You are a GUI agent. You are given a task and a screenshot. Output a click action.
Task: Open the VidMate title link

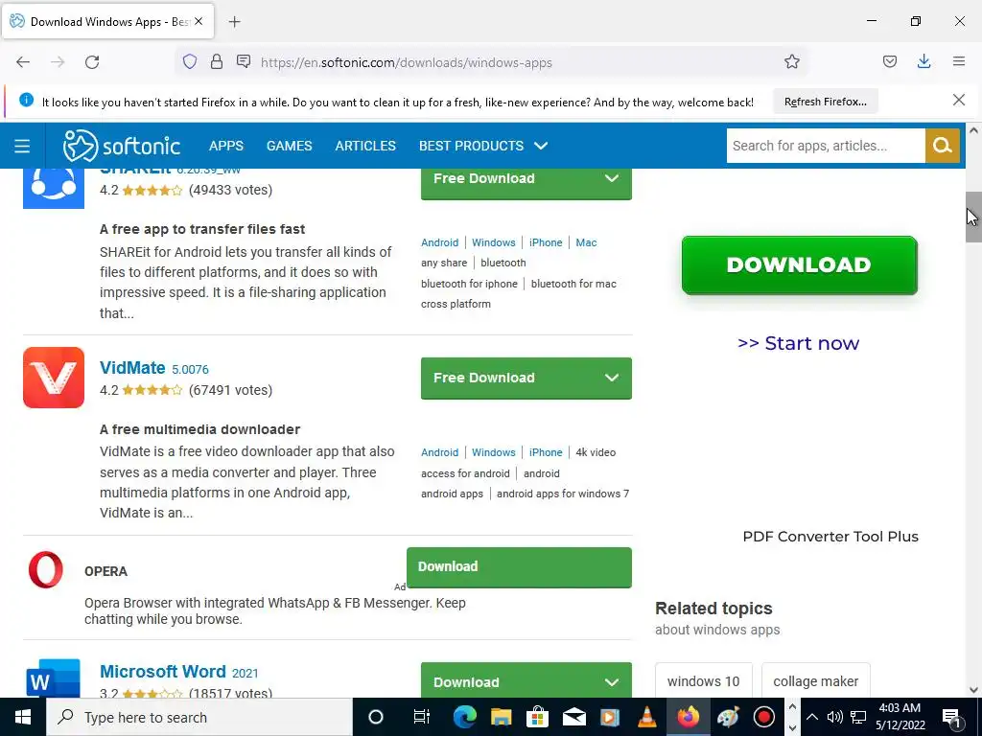point(132,367)
